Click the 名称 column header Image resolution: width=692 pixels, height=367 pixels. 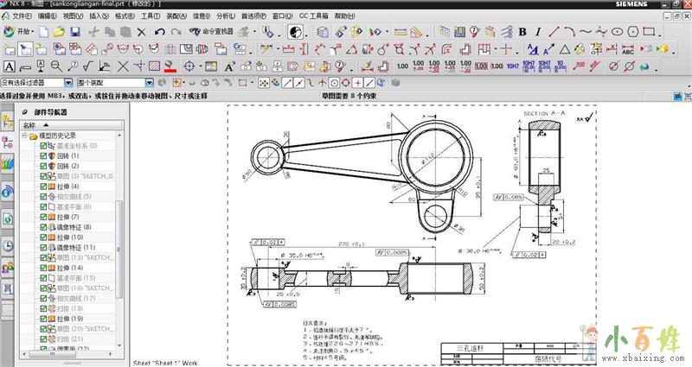(31, 125)
